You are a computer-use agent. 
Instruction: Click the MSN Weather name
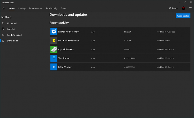click(65, 67)
